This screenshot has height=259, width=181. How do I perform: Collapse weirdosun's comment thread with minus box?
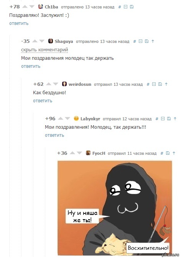[x=154, y=84]
